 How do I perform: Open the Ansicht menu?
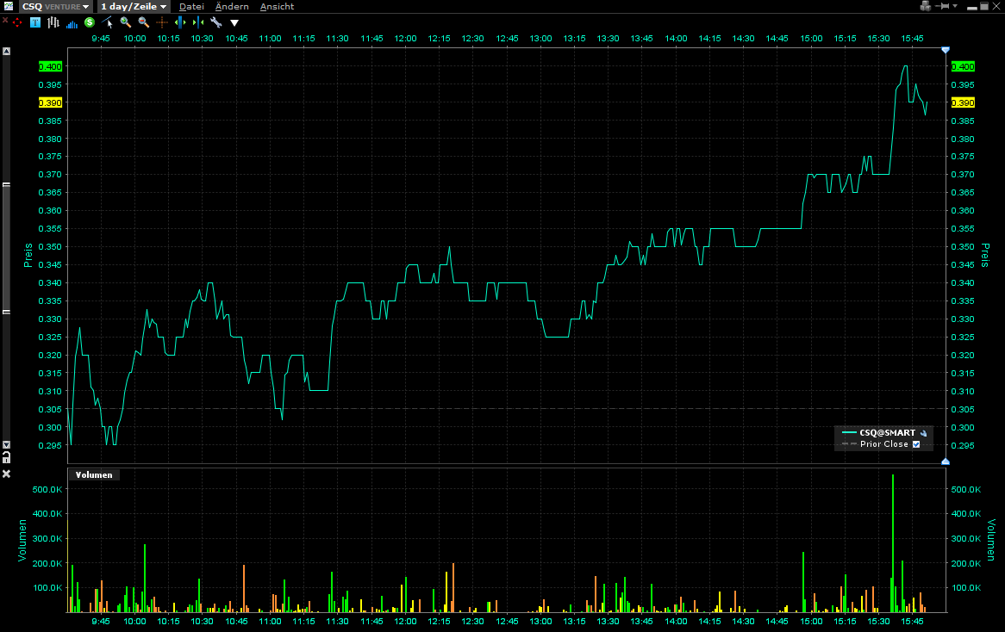pyautogui.click(x=277, y=6)
